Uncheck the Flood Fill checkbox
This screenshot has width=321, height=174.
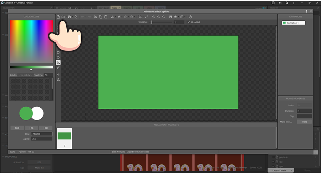coord(189,22)
